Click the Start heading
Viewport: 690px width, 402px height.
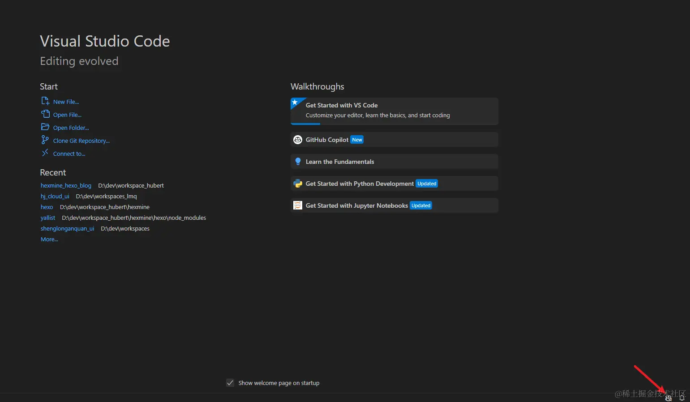click(49, 86)
